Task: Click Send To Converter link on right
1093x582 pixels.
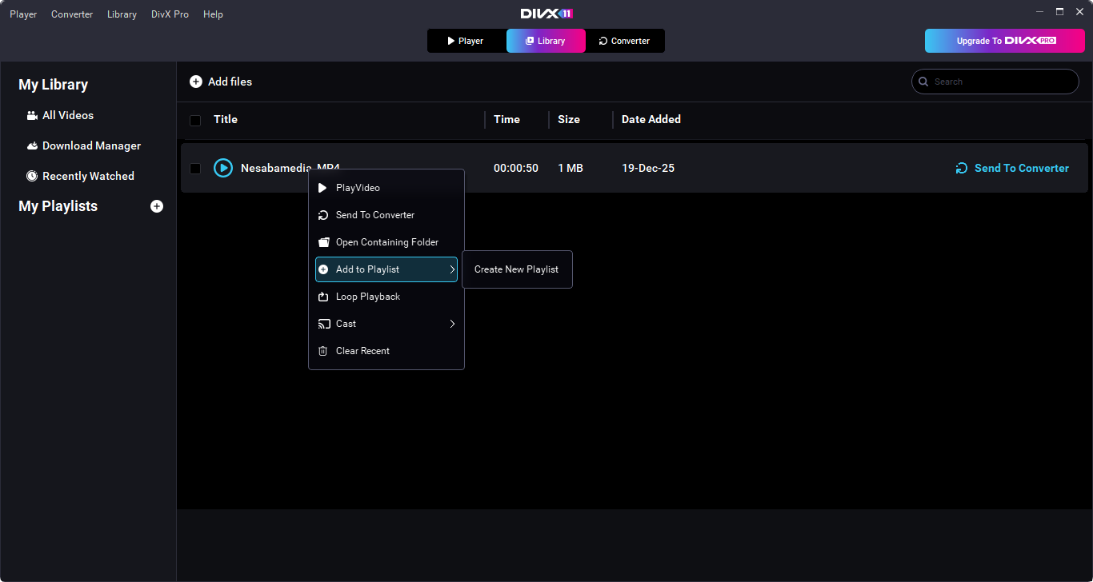Action: tap(1012, 168)
